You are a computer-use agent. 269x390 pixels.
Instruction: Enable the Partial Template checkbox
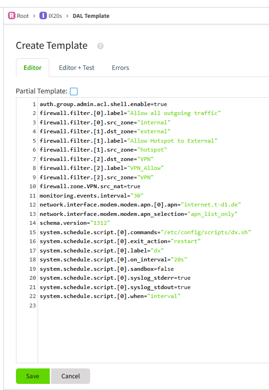pyautogui.click(x=74, y=92)
